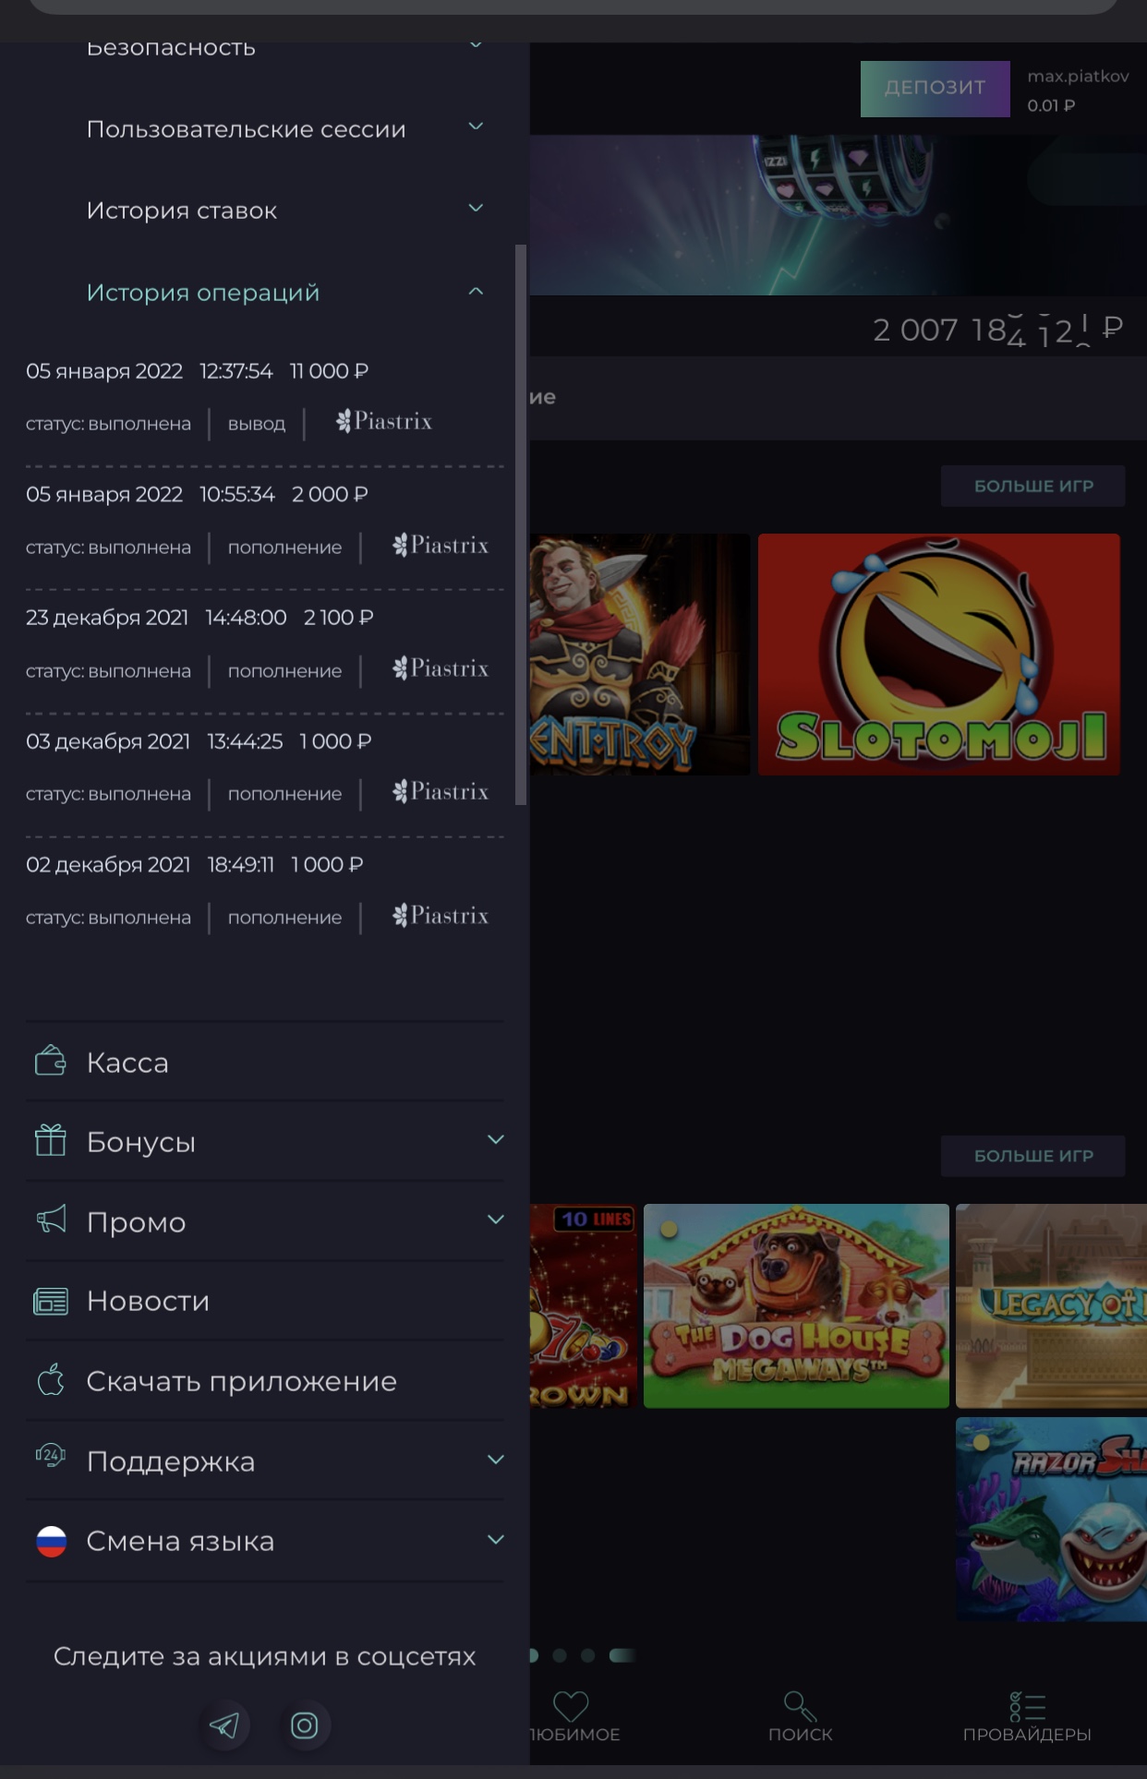This screenshot has height=1779, width=1147.
Task: Click the Бонусы gift icon
Action: coord(51,1140)
